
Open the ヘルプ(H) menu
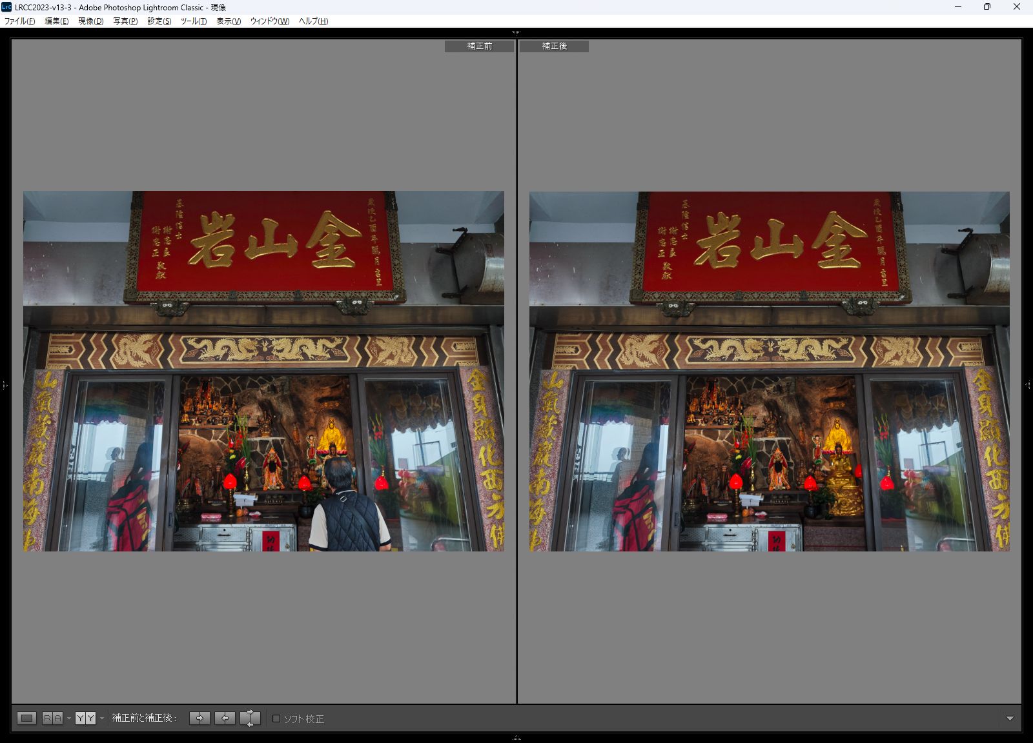click(x=313, y=21)
